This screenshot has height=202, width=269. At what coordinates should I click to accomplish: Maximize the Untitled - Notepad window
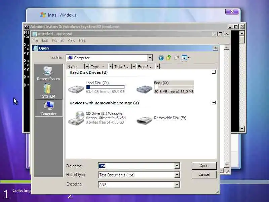221,34
